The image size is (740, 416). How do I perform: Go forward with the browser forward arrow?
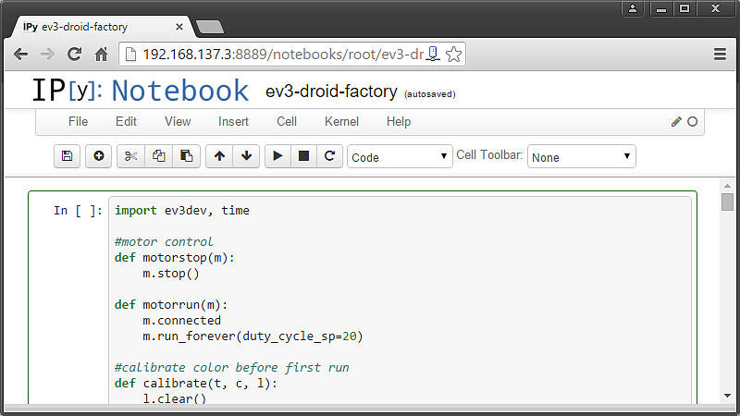tap(47, 55)
